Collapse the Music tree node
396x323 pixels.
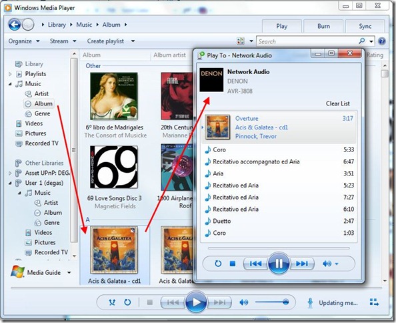point(10,84)
